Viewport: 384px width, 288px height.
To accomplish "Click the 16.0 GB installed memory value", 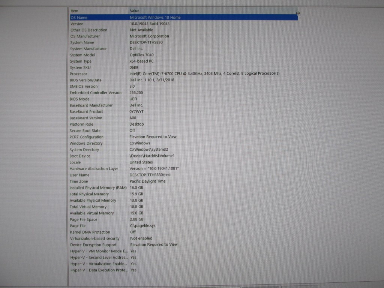I will point(136,188).
